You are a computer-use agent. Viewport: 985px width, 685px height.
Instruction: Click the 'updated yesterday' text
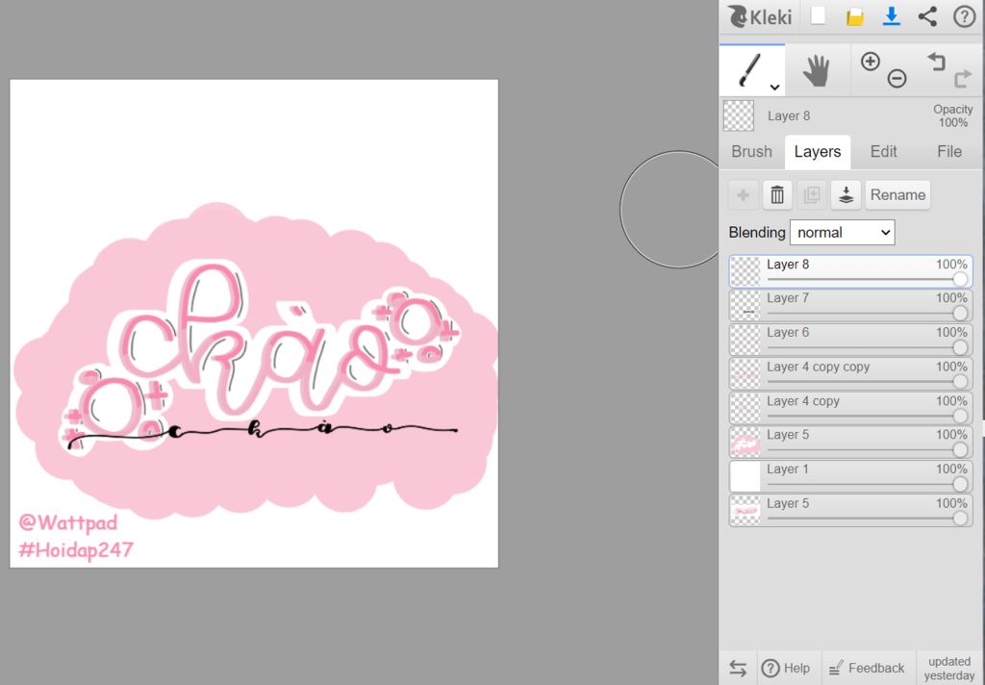pos(949,669)
